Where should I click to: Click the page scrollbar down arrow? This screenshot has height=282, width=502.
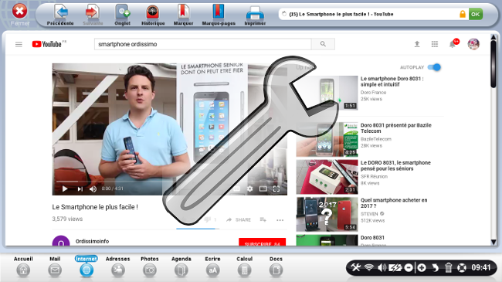(x=494, y=243)
